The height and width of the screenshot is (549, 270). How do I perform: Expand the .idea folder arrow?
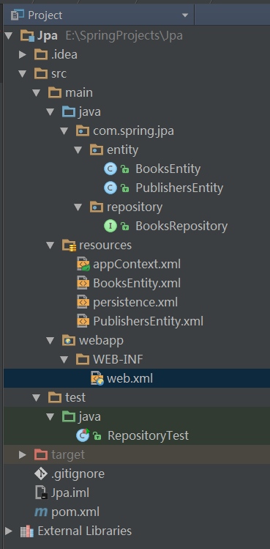pos(23,55)
